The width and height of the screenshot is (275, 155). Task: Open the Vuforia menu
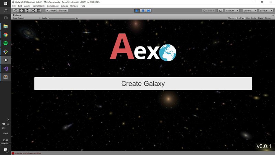coord(64,6)
